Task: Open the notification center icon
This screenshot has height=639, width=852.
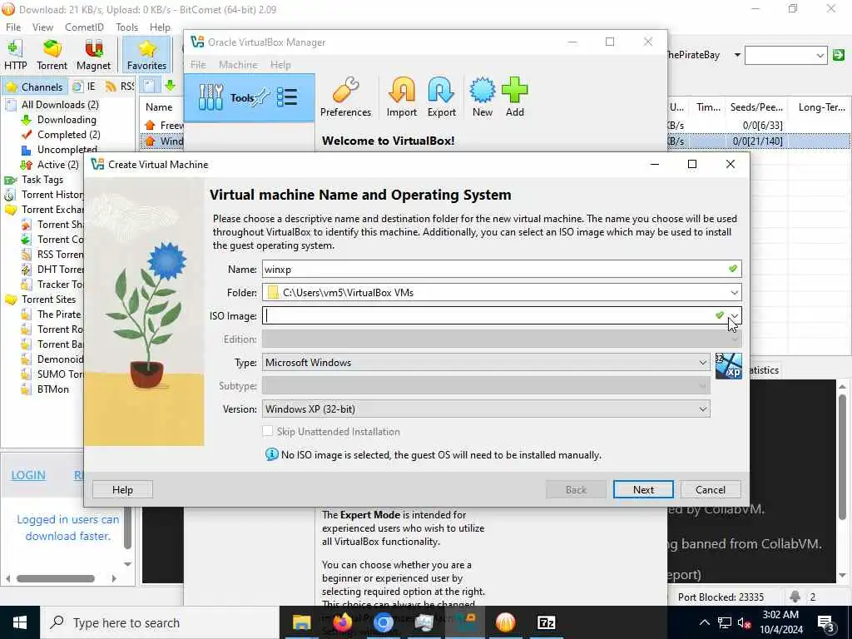Action: coord(826,623)
